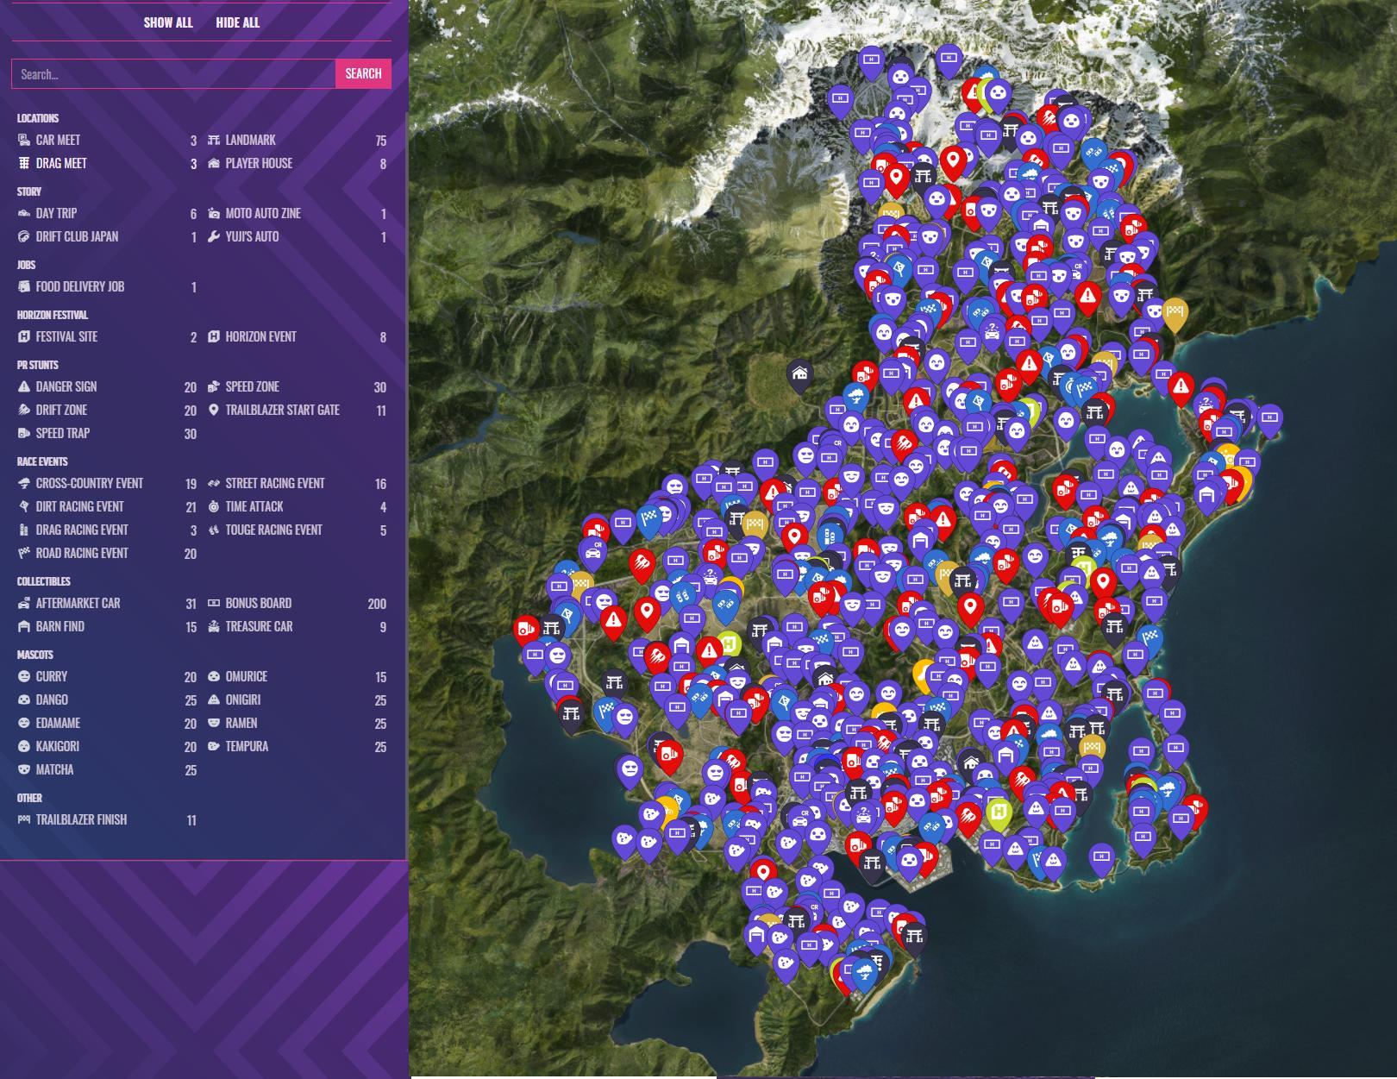Toggle Trailblazer Finish markers visibility
The height and width of the screenshot is (1079, 1397).
[107, 819]
